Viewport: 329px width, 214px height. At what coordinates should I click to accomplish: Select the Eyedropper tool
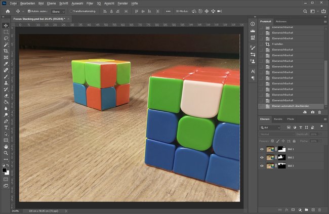tap(6, 64)
